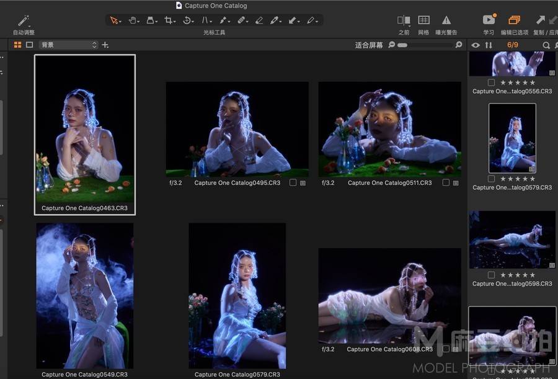The height and width of the screenshot is (379, 558).
Task: Toggle the browser eye view icon
Action: tap(476, 45)
